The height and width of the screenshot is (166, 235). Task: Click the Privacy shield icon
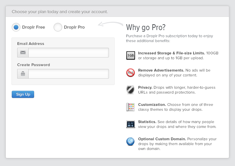[x=130, y=90]
